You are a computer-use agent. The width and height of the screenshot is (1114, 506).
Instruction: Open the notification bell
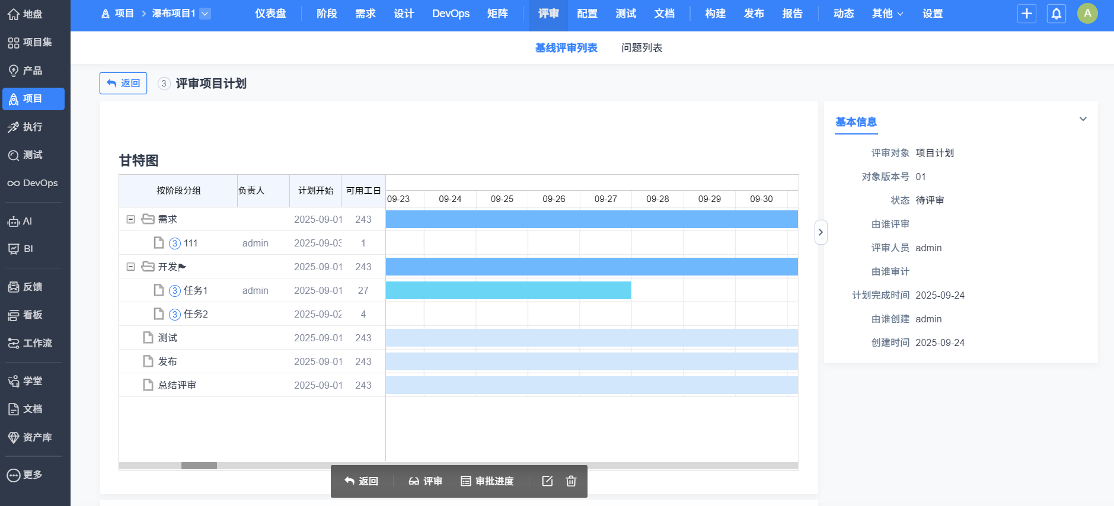click(x=1056, y=14)
